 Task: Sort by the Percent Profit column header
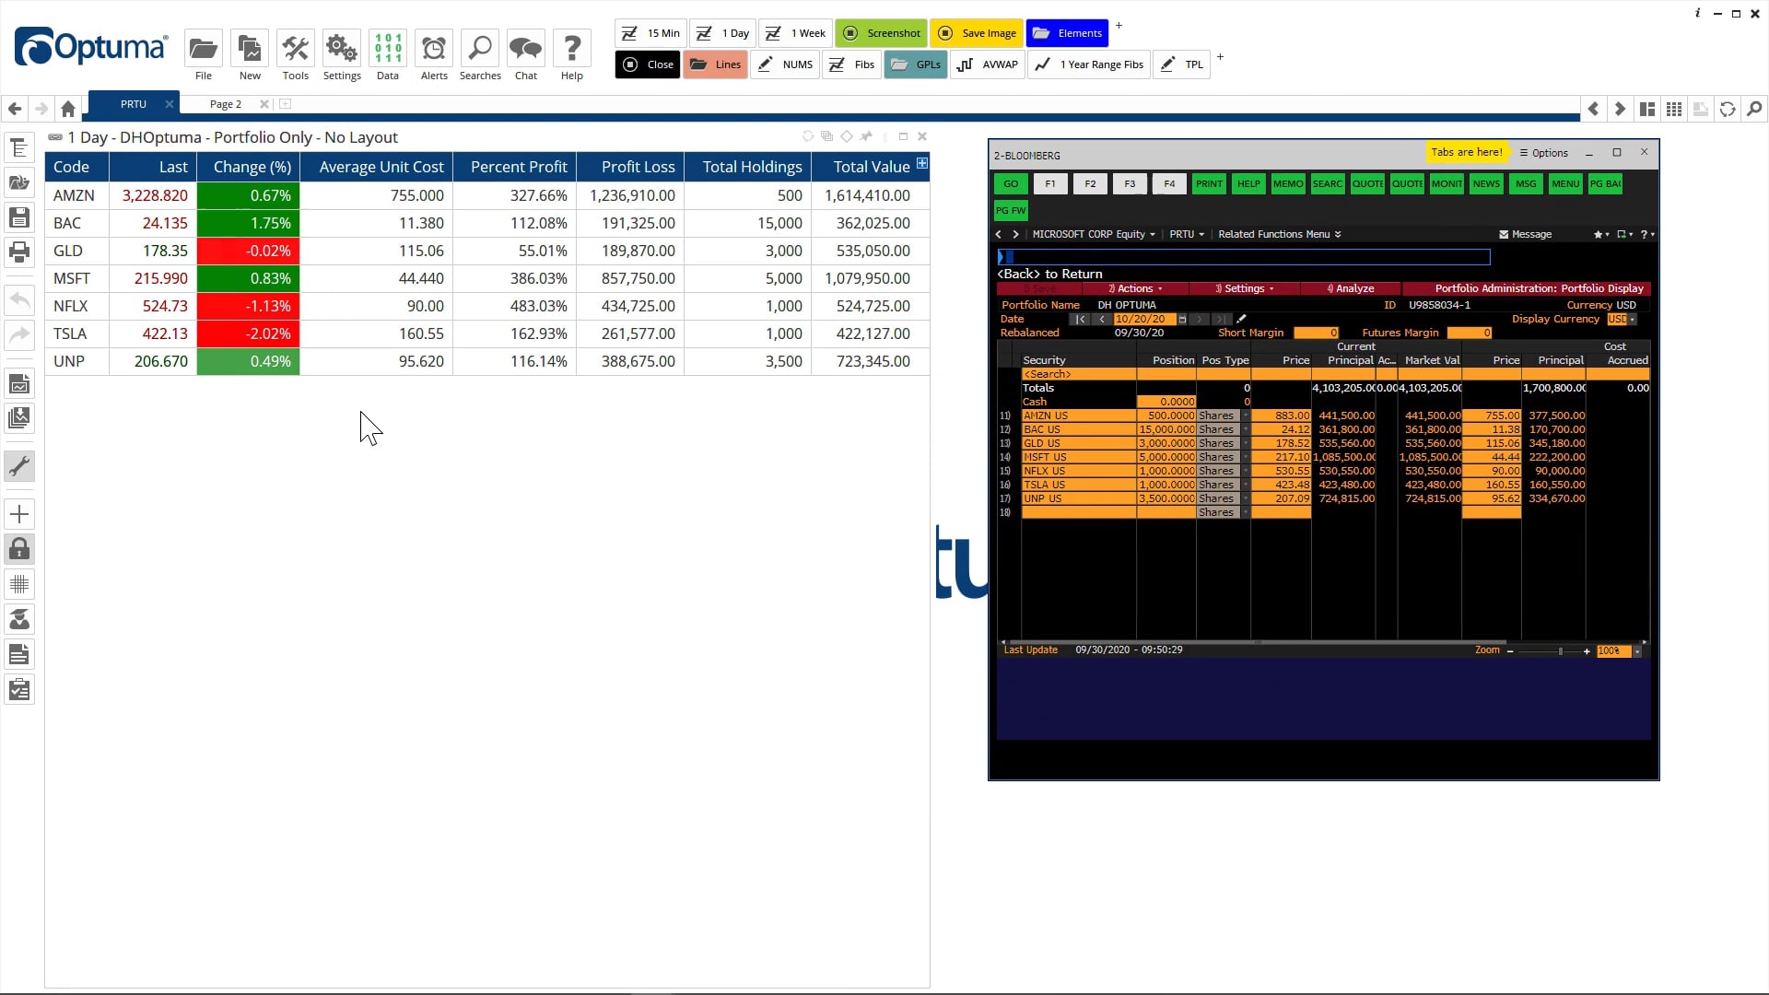tap(515, 167)
